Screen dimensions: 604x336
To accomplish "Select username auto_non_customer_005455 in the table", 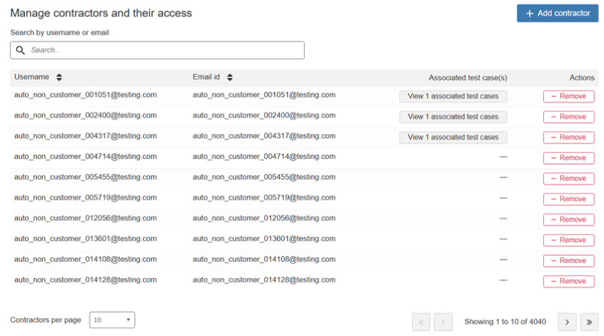I will point(85,177).
